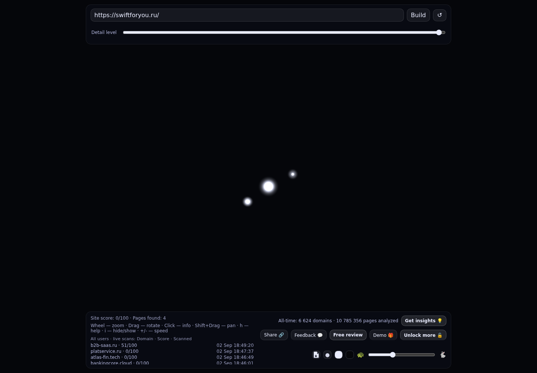
Task: Click the Site score 0/100 text
Action: (109, 318)
